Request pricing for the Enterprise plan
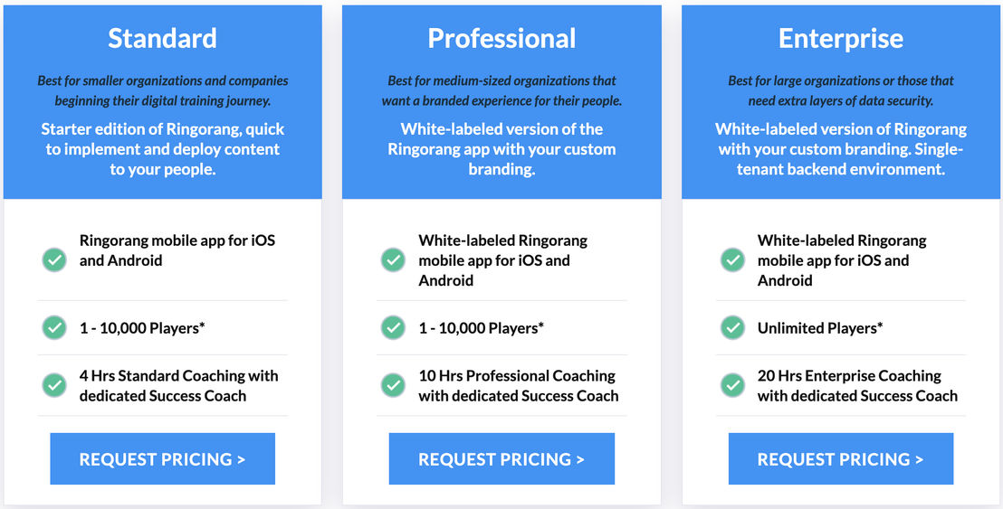1003x509 pixels. (841, 458)
